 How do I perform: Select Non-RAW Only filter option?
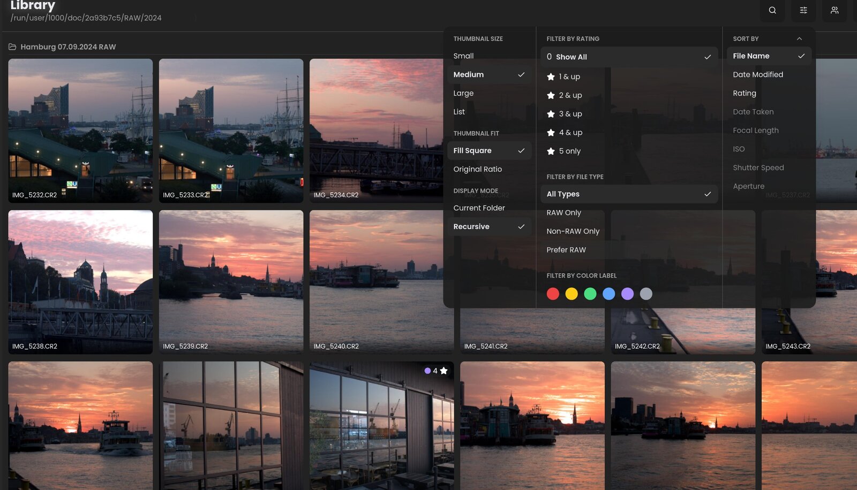[573, 231]
